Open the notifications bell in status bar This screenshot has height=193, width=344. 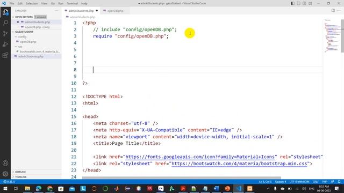tap(339, 182)
